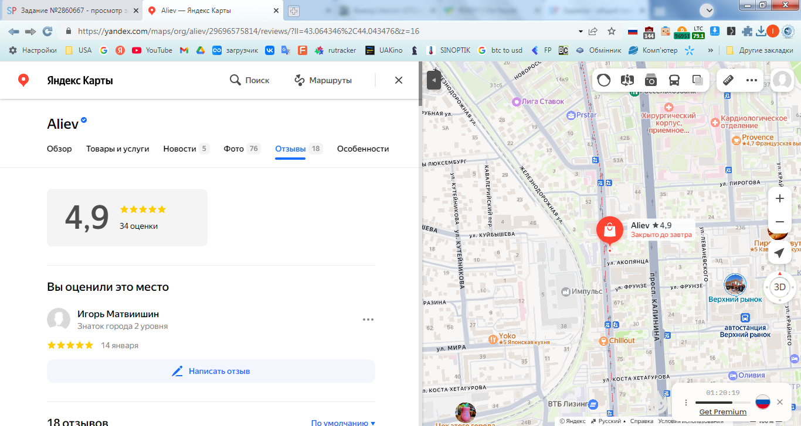Open the browser extensions puzzle icon
801x426 pixels.
(747, 31)
